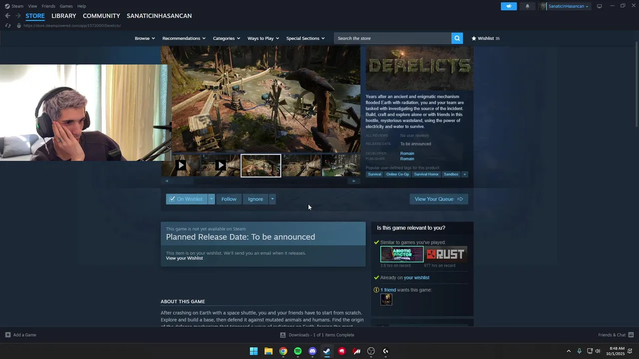Click the plus button after Sandbox tag

coord(465,175)
